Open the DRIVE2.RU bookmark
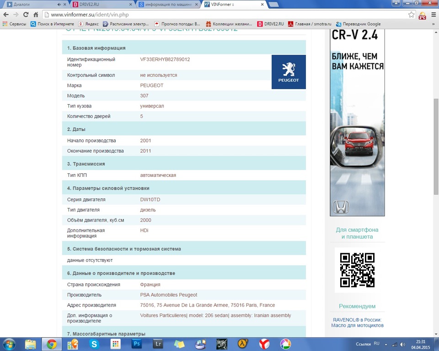439x351 pixels. tap(270, 24)
